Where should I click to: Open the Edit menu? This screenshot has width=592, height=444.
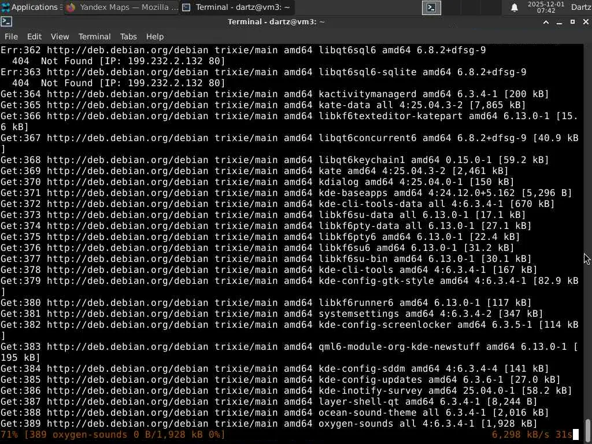[34, 36]
